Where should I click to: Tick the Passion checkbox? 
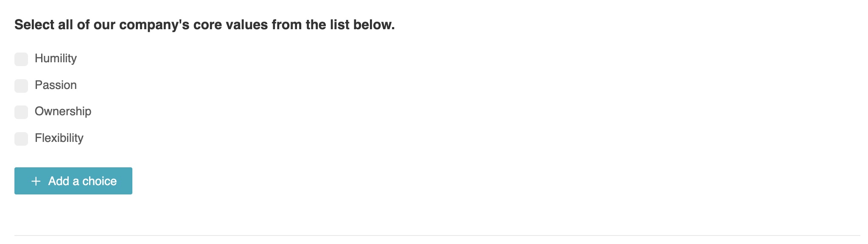tap(21, 86)
